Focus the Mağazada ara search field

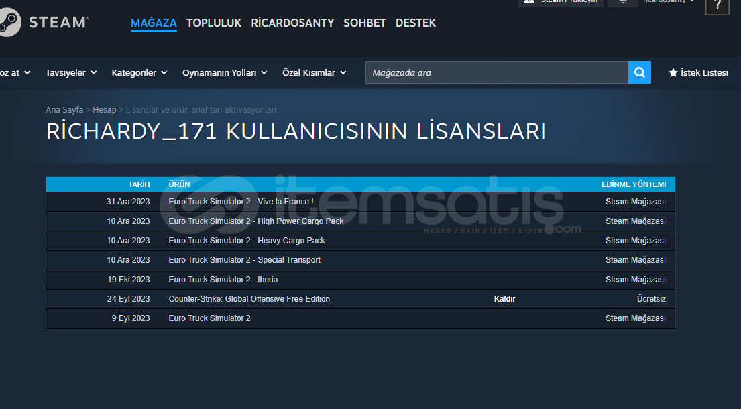[x=497, y=72]
